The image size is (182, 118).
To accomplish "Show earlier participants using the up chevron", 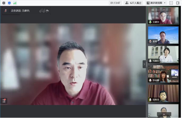I will pos(164,10).
